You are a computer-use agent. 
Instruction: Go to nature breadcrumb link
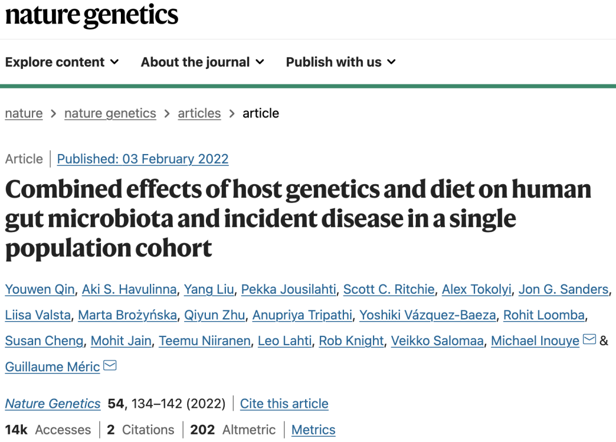click(x=24, y=113)
